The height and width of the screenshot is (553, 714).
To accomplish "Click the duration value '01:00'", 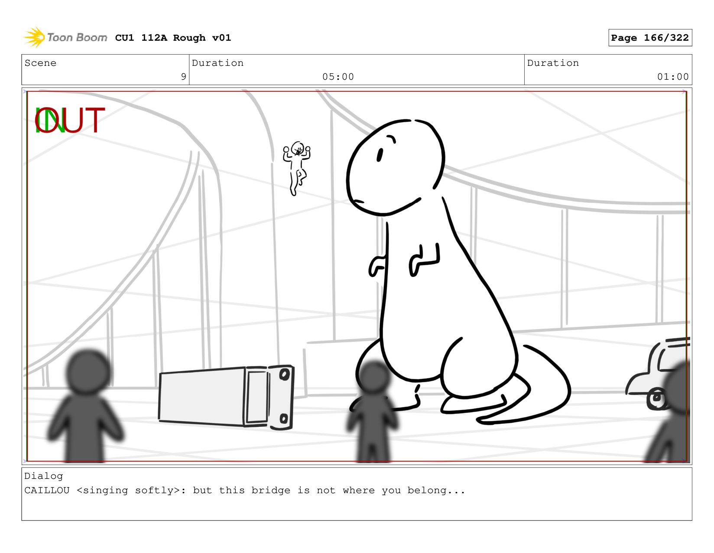I will pos(673,77).
